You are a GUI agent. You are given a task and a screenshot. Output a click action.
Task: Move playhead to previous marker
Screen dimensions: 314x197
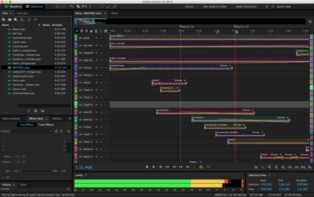(167, 167)
